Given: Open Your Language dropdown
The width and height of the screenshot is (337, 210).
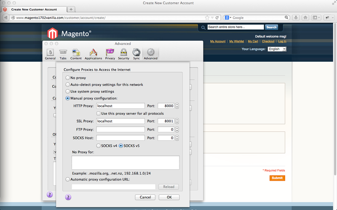Looking at the screenshot, I should 277,49.
